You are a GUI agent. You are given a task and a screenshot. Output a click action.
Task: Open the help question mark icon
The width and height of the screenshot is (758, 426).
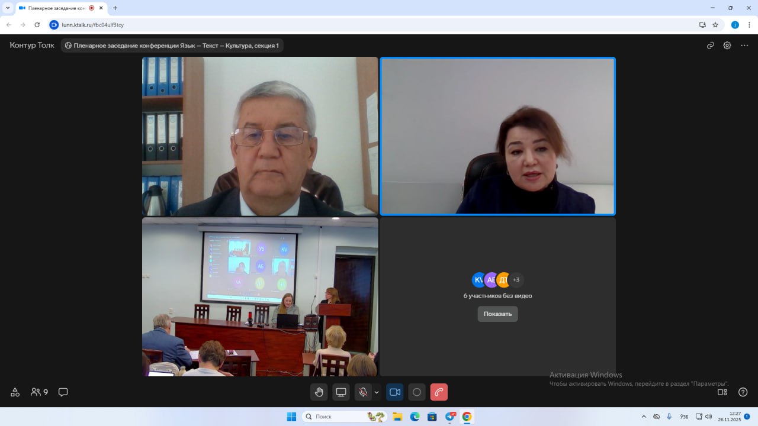tap(743, 392)
